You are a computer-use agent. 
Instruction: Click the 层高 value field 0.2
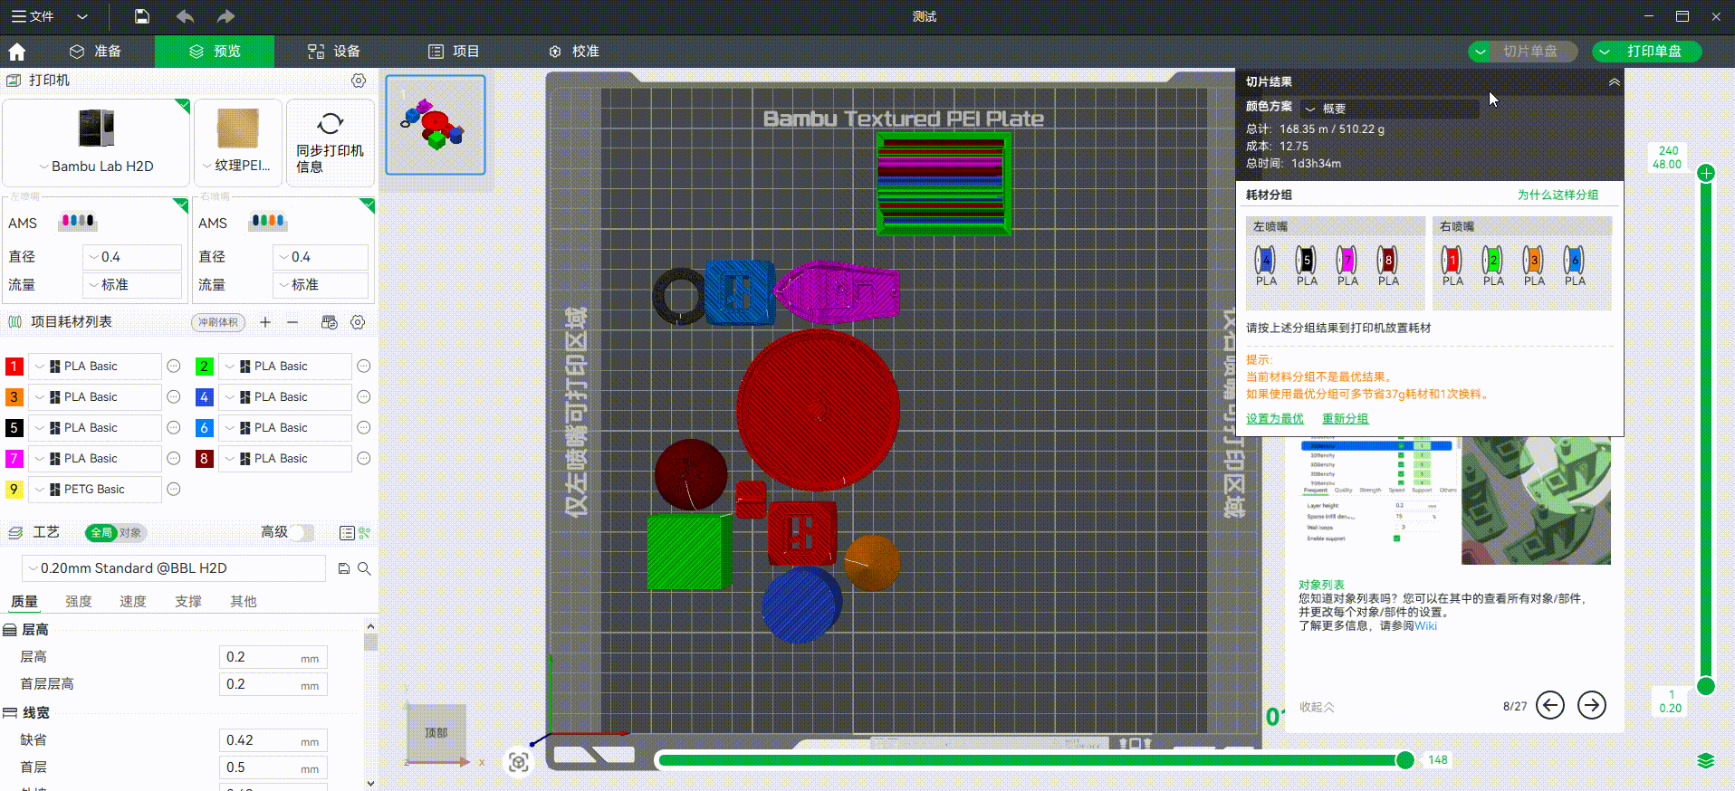pyautogui.click(x=273, y=657)
